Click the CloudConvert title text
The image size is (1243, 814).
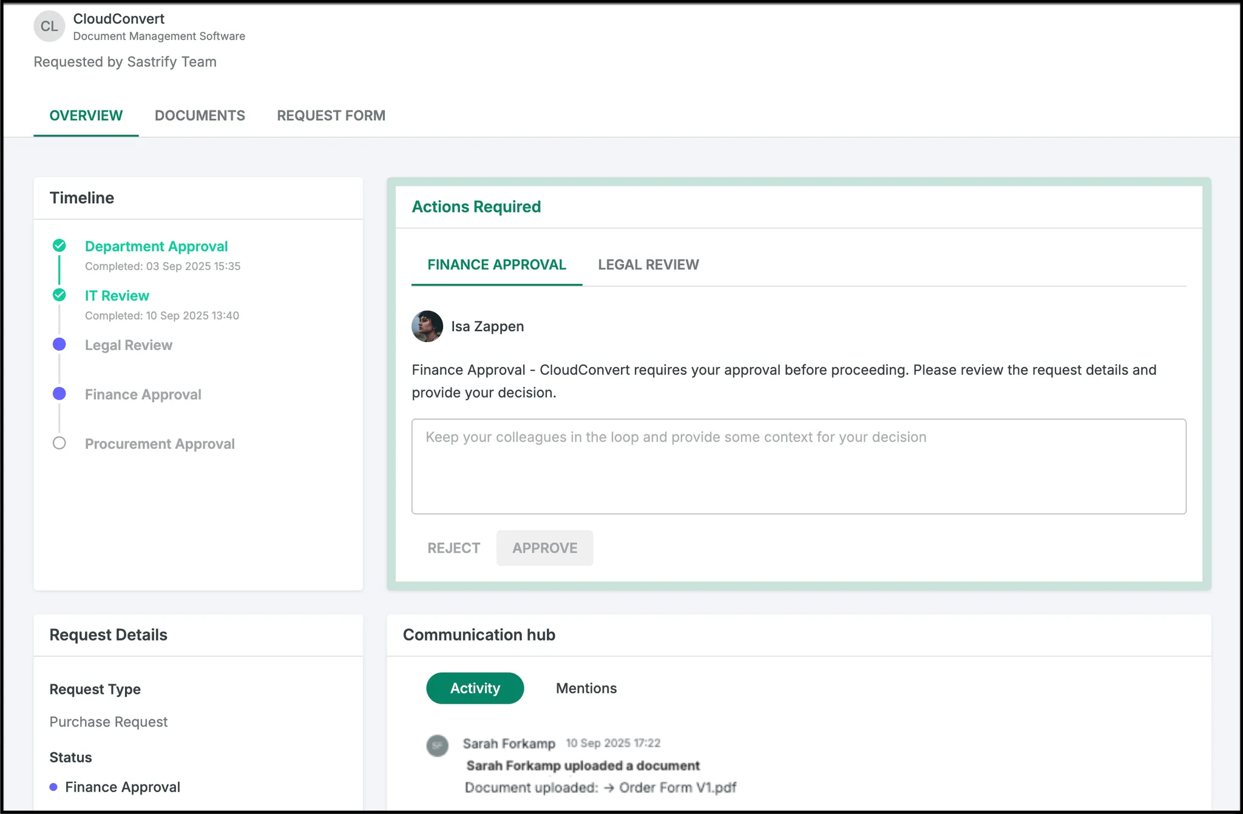(118, 19)
